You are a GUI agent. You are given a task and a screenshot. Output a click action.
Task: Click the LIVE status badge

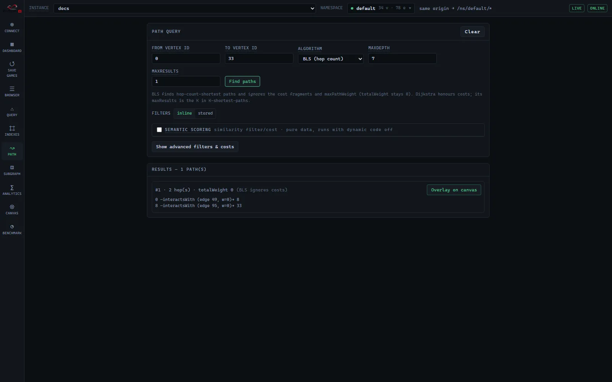(577, 8)
